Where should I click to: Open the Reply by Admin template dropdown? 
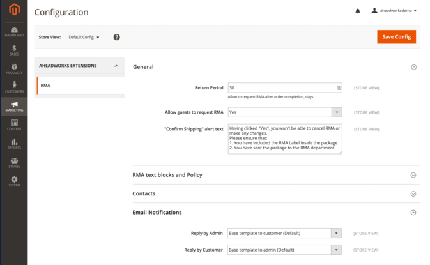(284, 233)
